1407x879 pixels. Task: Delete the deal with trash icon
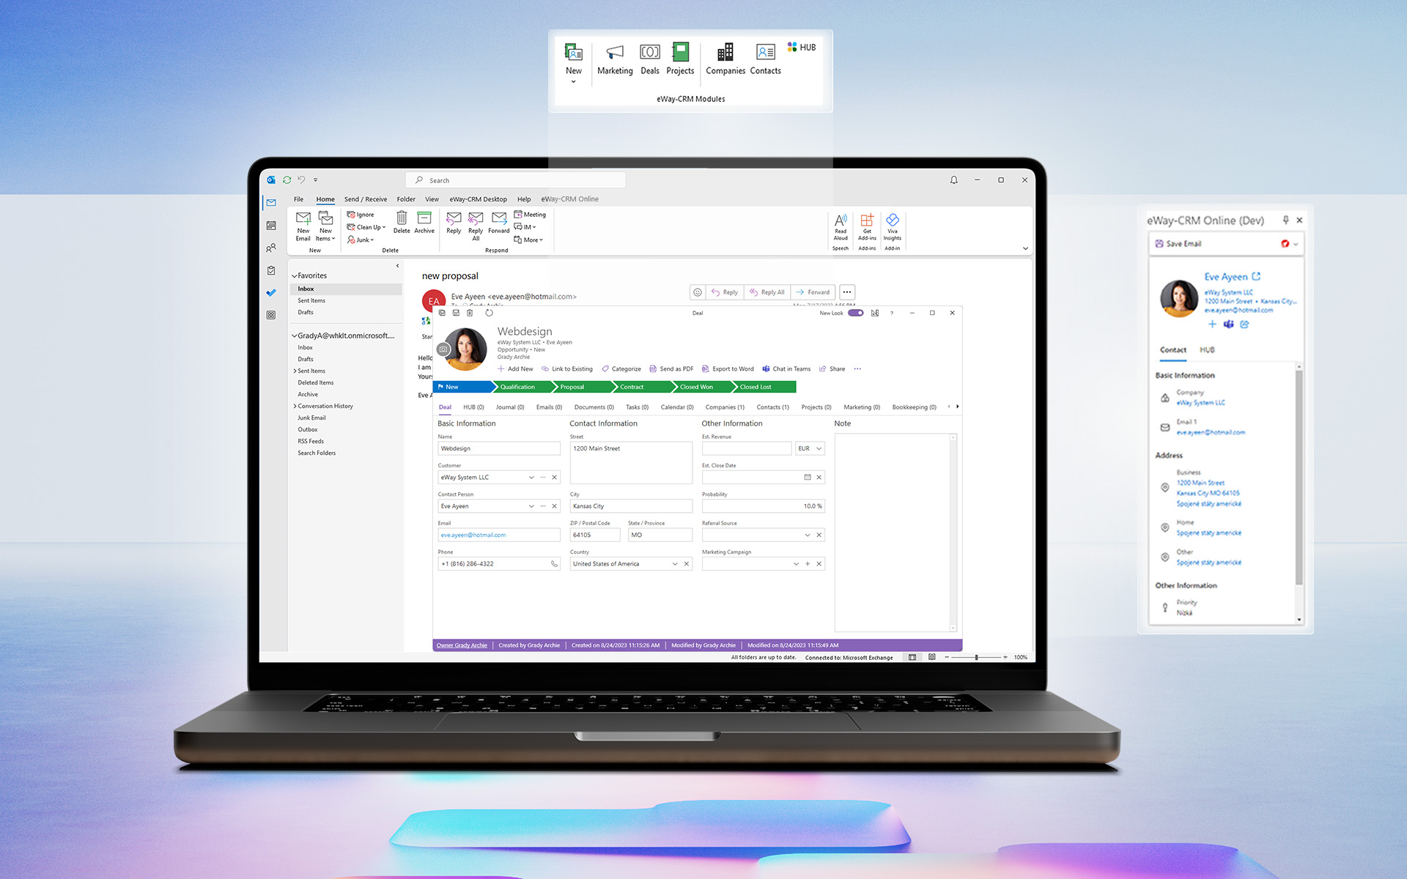tap(470, 313)
